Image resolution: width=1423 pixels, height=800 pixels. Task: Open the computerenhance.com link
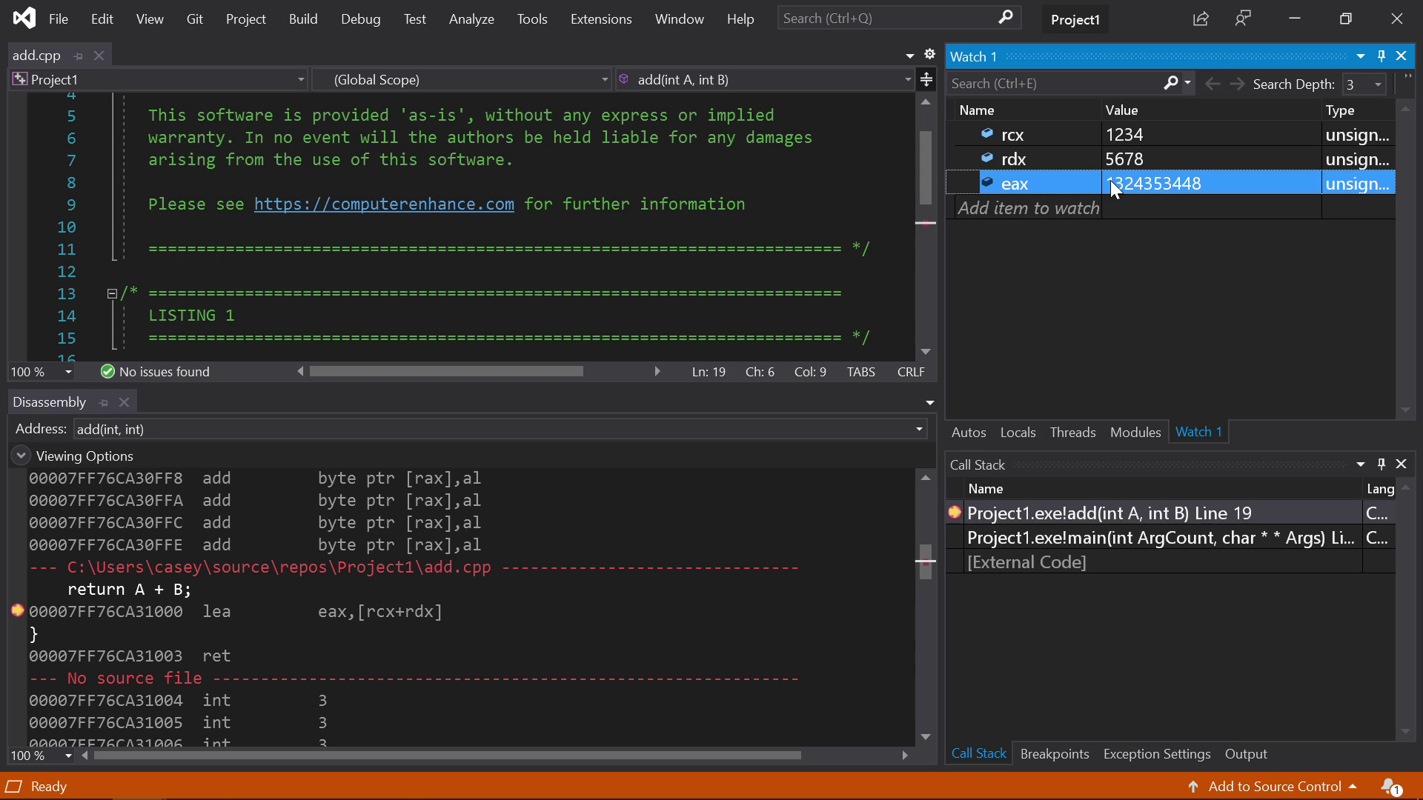click(384, 204)
